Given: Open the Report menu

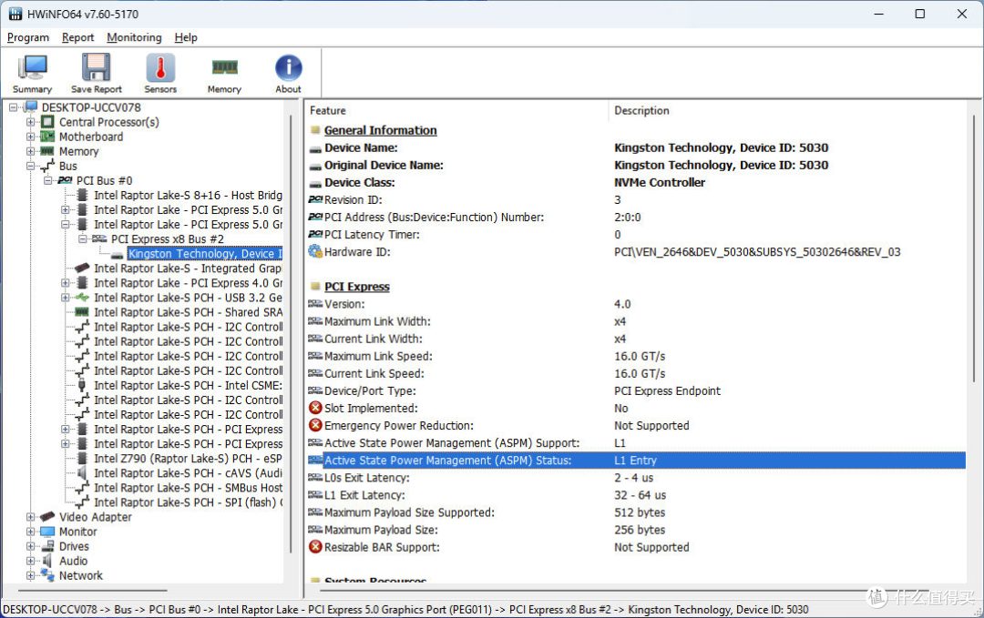Looking at the screenshot, I should tap(77, 37).
